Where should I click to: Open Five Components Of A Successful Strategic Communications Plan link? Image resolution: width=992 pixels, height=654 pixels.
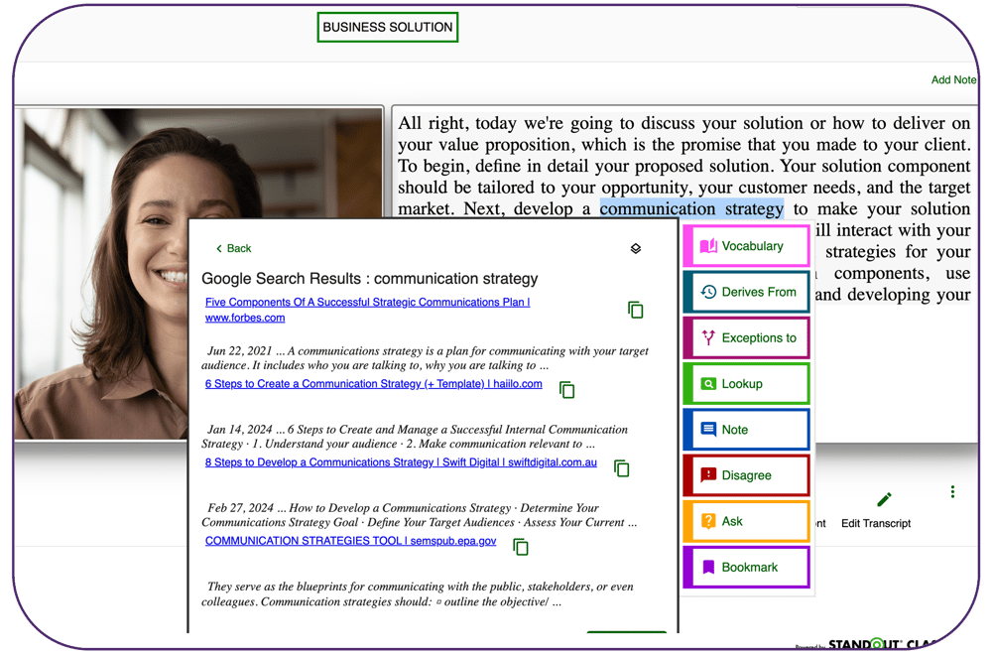pyautogui.click(x=368, y=310)
